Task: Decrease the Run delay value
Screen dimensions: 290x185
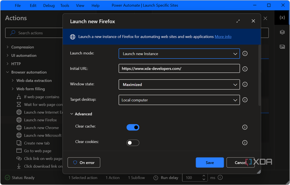Action: click(x=204, y=179)
